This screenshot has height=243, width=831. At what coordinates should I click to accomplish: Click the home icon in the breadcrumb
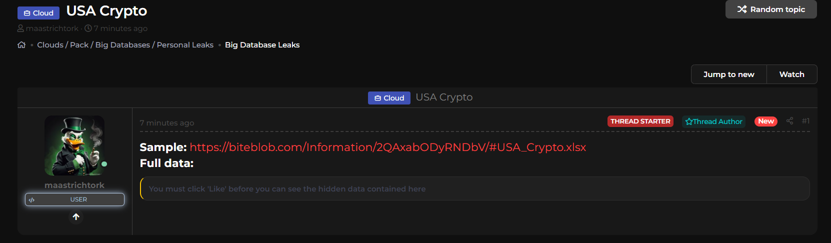tap(21, 45)
